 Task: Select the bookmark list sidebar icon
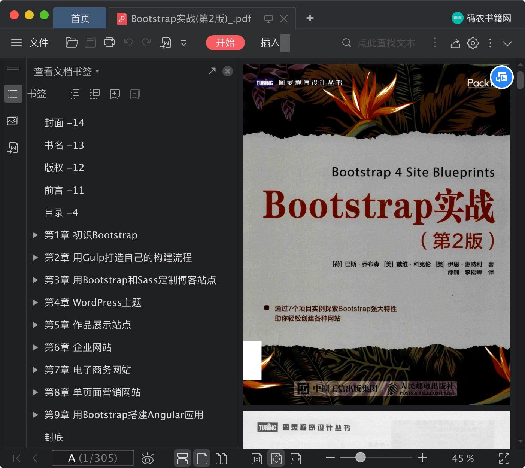13,94
